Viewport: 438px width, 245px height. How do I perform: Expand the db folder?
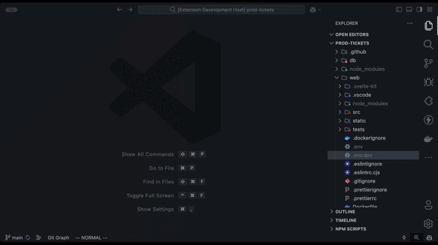click(x=337, y=61)
